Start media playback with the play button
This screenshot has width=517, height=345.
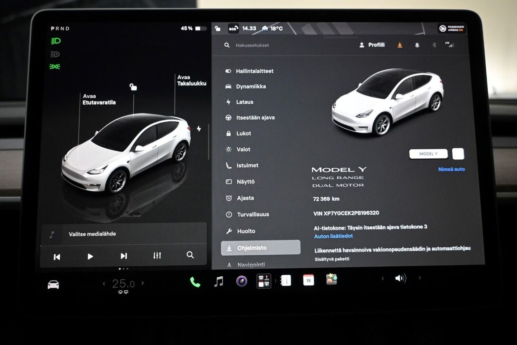click(90, 256)
